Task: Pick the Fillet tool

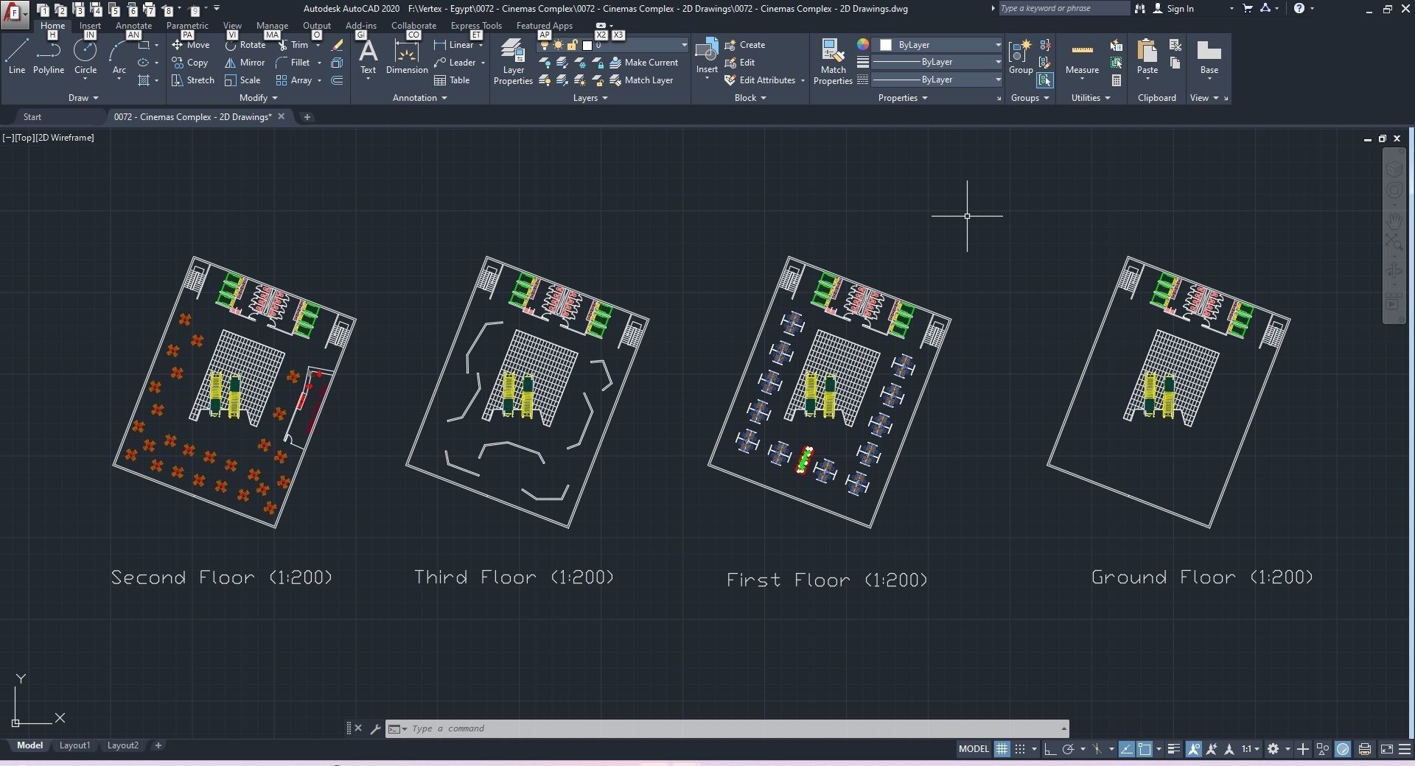Action: pos(293,63)
